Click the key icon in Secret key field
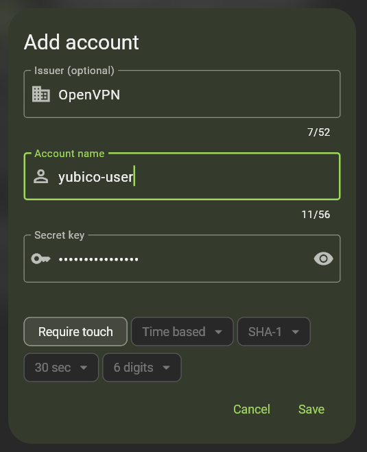The image size is (367, 452). click(41, 259)
